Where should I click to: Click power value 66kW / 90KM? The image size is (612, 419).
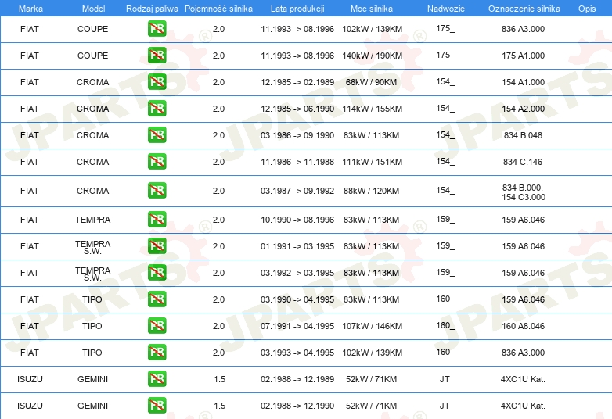(x=371, y=82)
